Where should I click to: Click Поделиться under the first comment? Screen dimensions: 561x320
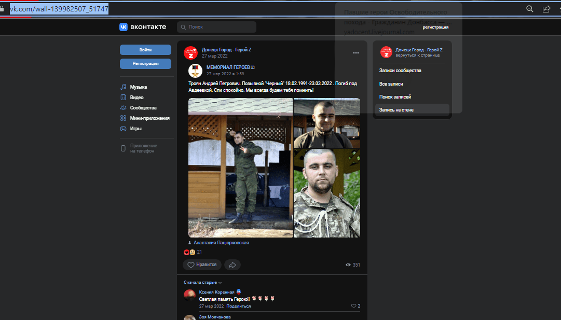[239, 307]
